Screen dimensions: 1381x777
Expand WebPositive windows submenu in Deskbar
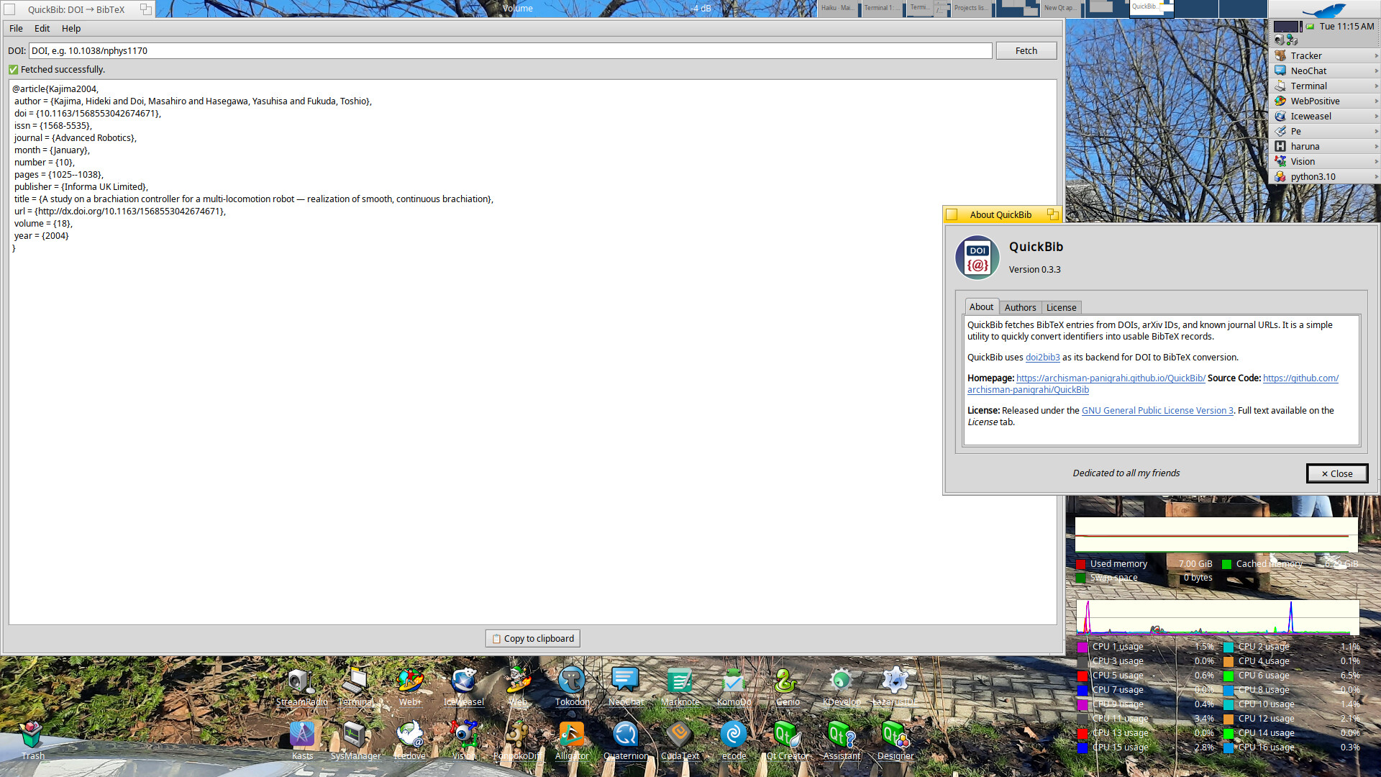(x=1376, y=101)
